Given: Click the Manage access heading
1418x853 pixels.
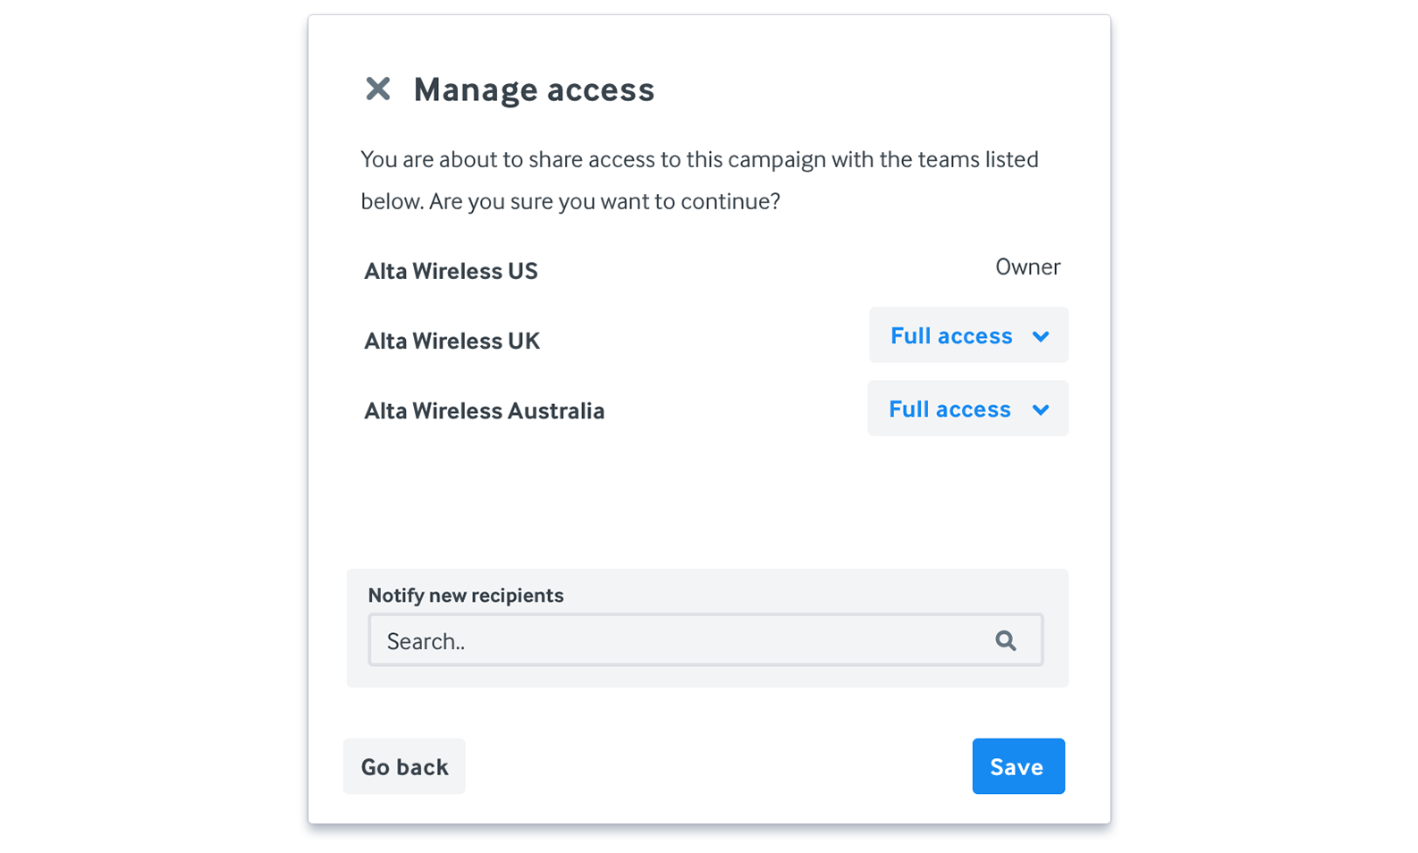Looking at the screenshot, I should click(534, 89).
